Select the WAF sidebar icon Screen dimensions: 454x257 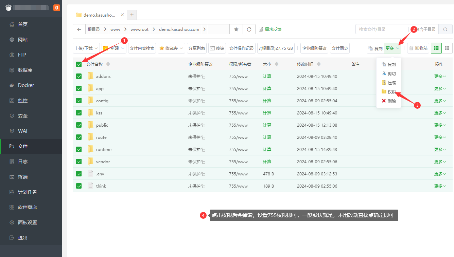click(x=12, y=131)
